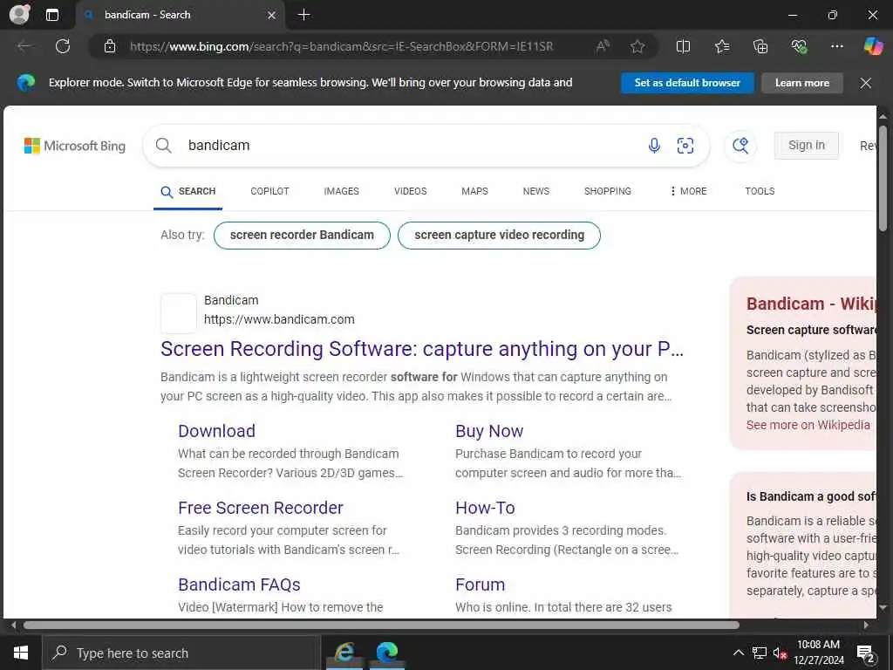Open the tab actions menu icon
This screenshot has height=670, width=893.
click(x=51, y=15)
